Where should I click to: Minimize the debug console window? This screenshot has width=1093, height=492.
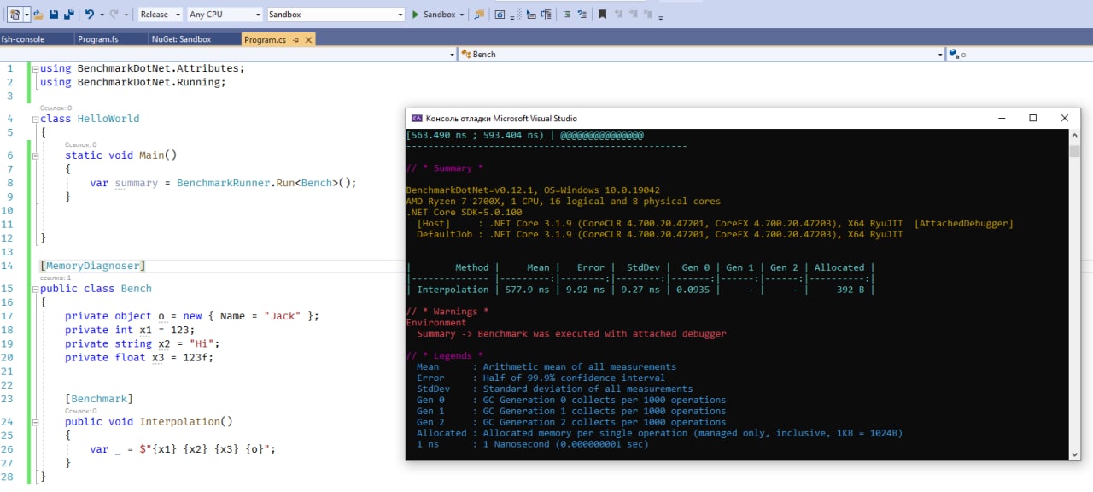pyautogui.click(x=1001, y=118)
